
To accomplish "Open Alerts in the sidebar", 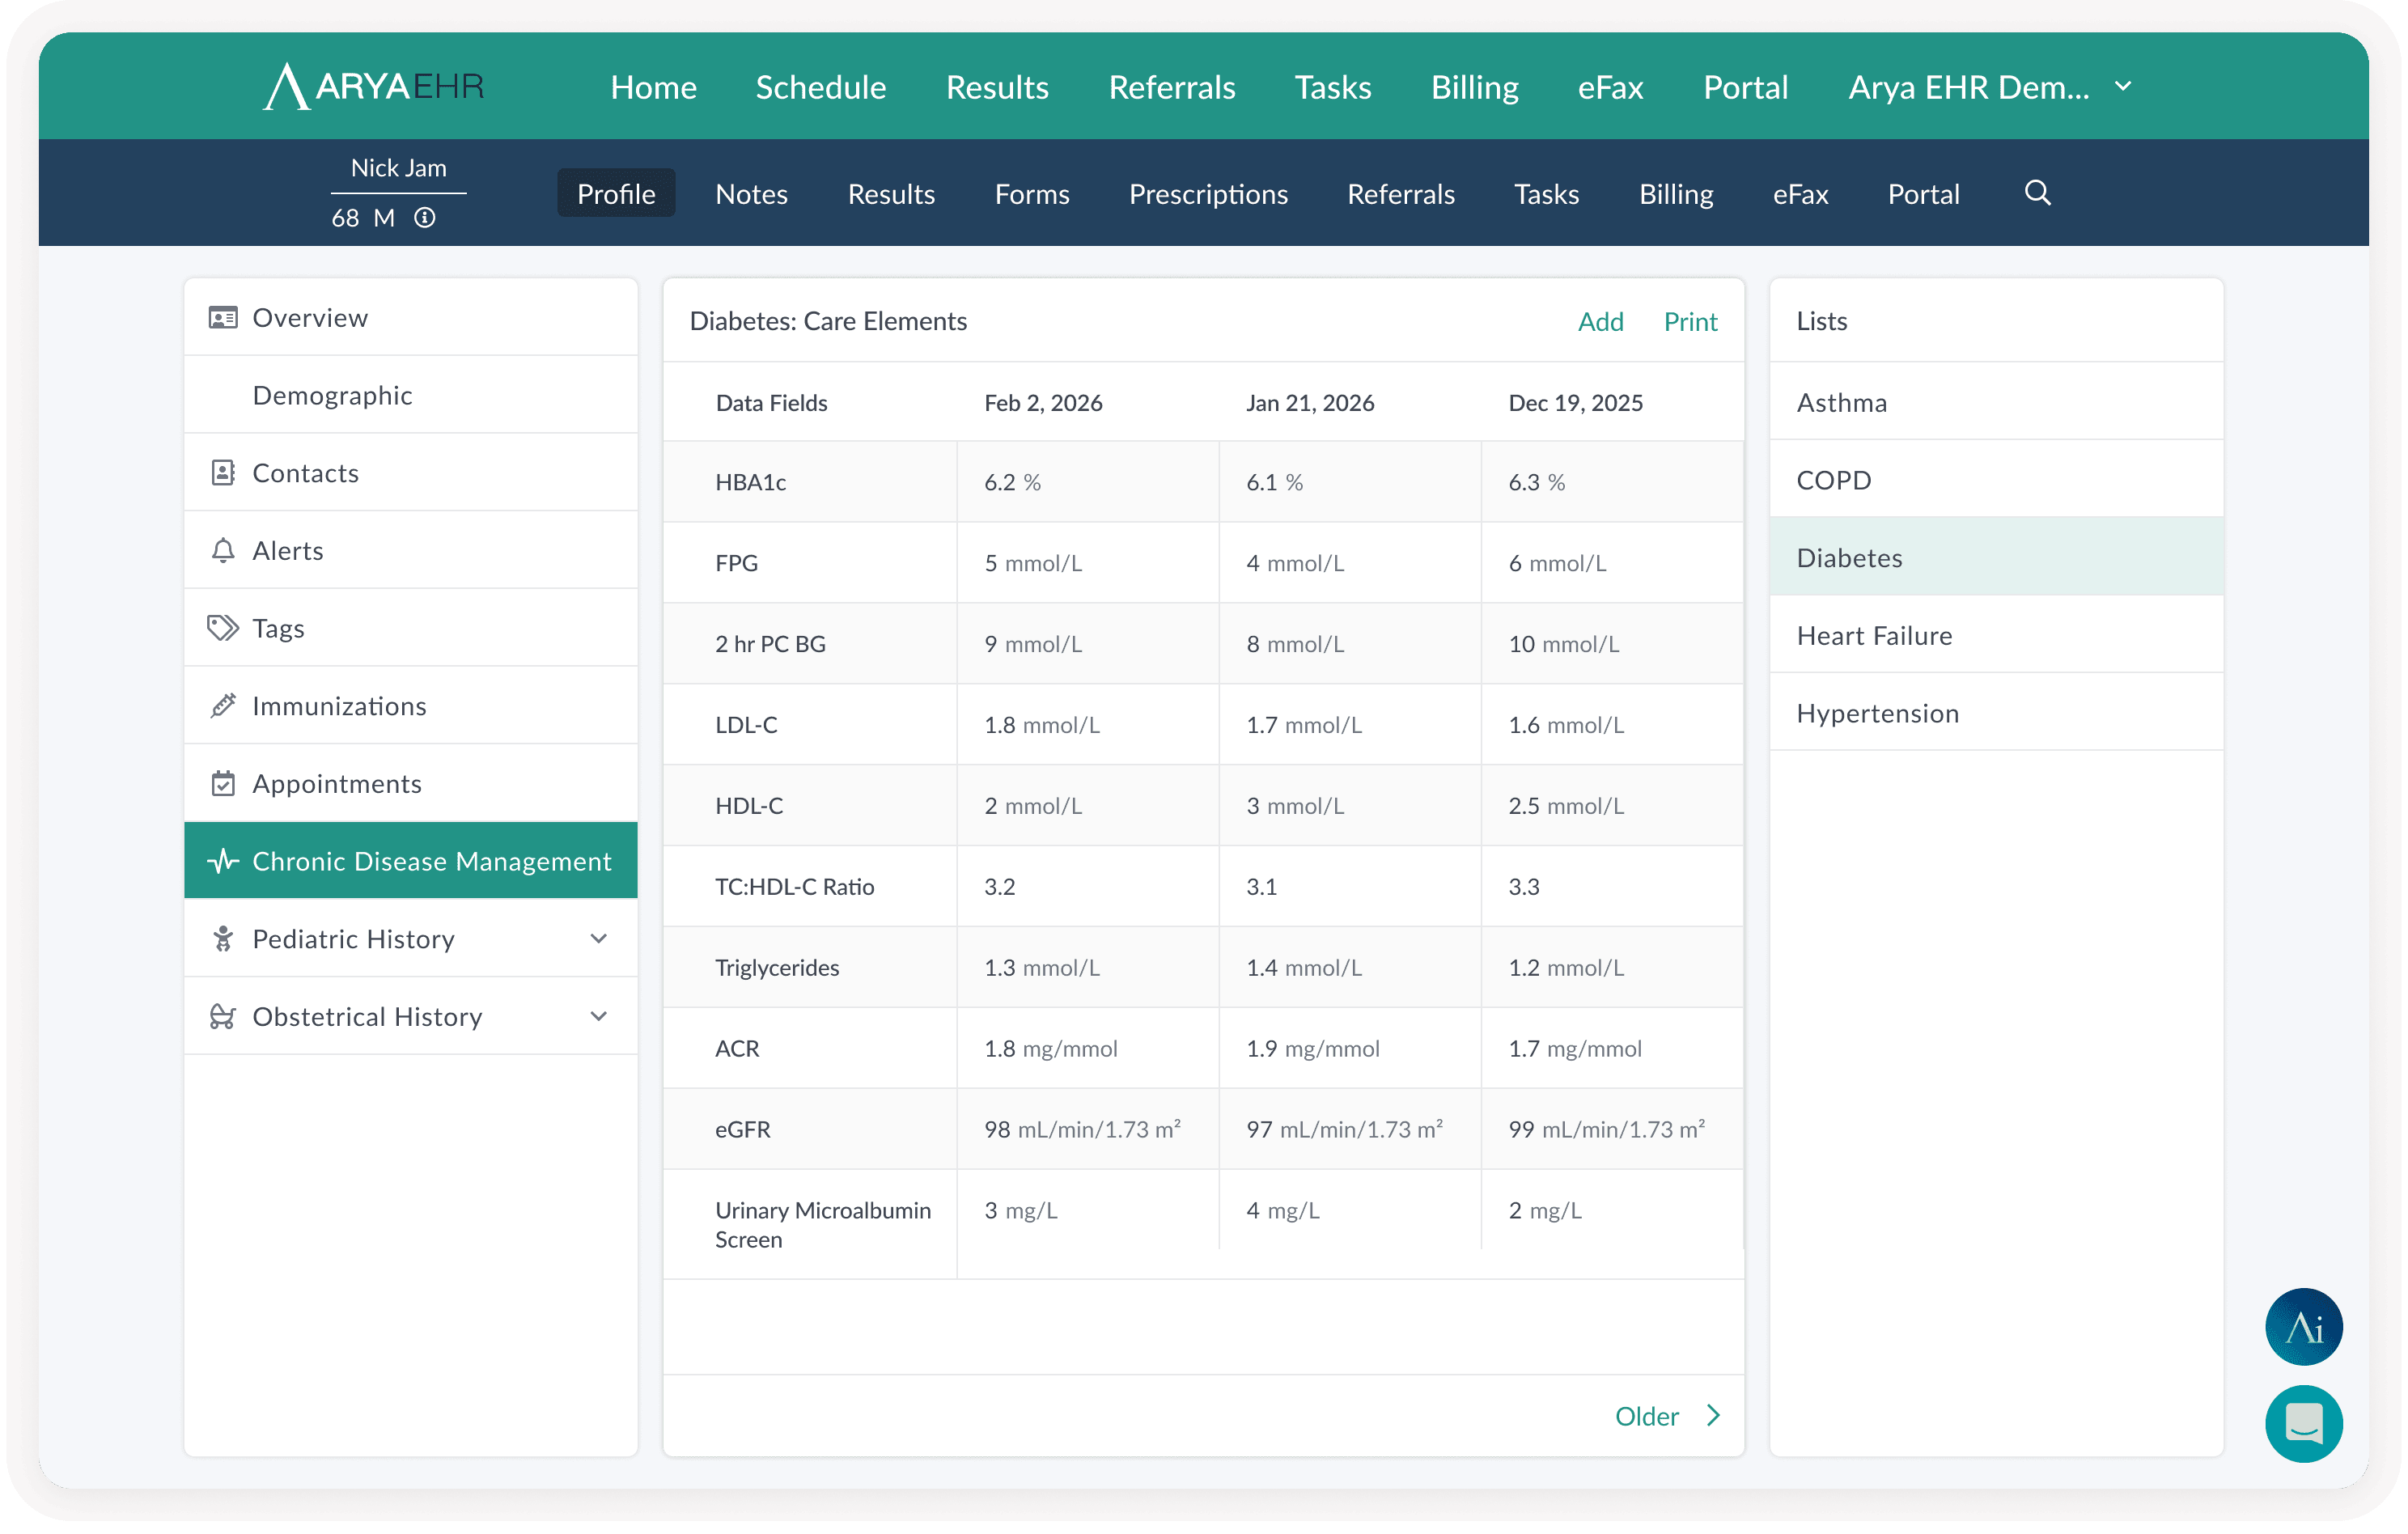I will (x=410, y=550).
